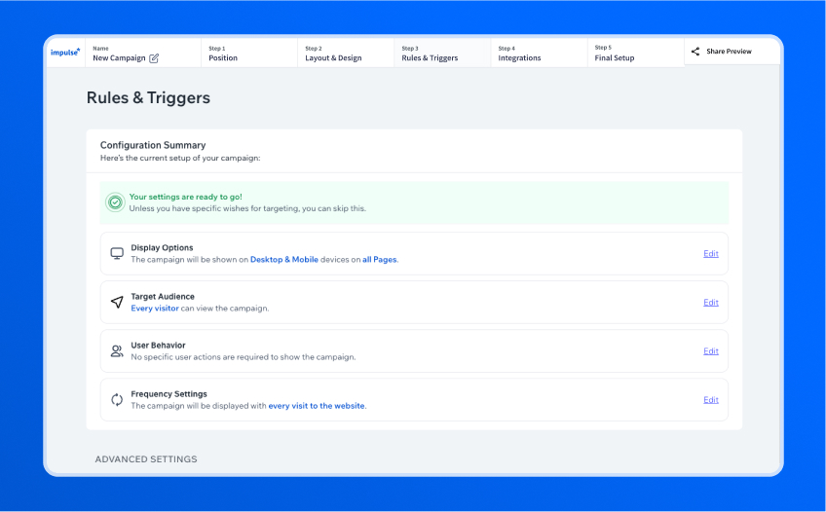This screenshot has width=826, height=512.
Task: Click the Configuration Summary heading
Action: click(153, 145)
